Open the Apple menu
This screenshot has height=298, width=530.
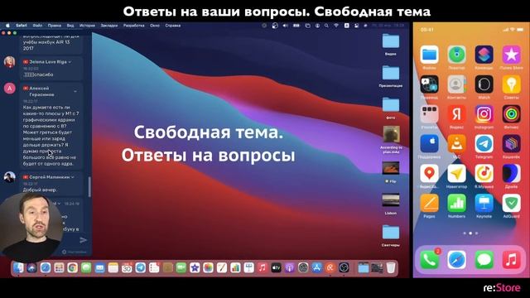[7, 26]
